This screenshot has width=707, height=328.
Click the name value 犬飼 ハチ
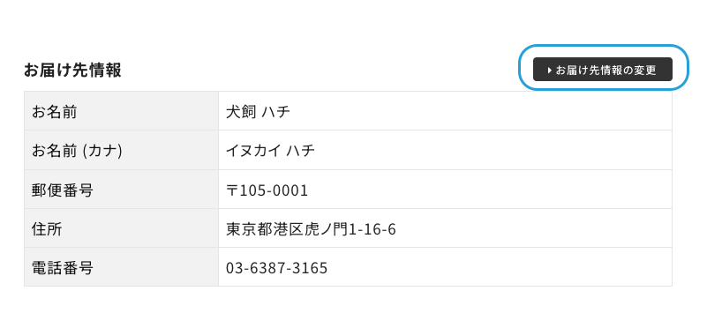(258, 111)
